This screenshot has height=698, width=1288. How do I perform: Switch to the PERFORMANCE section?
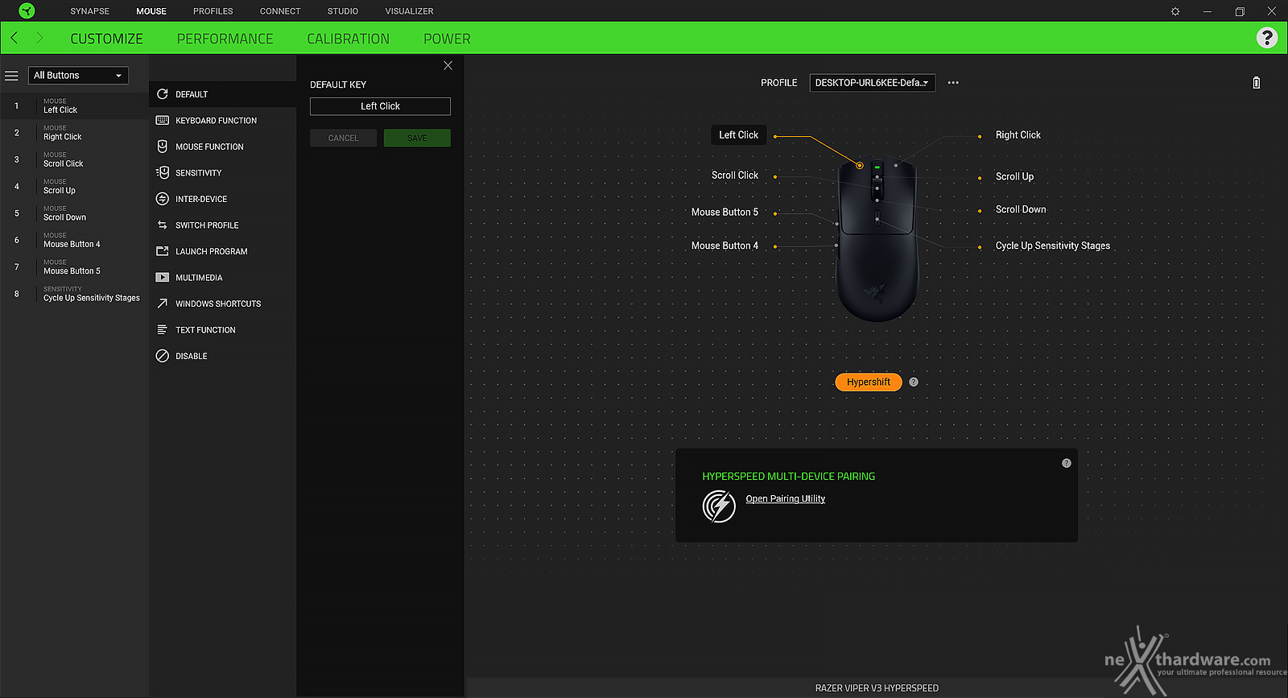225,39
